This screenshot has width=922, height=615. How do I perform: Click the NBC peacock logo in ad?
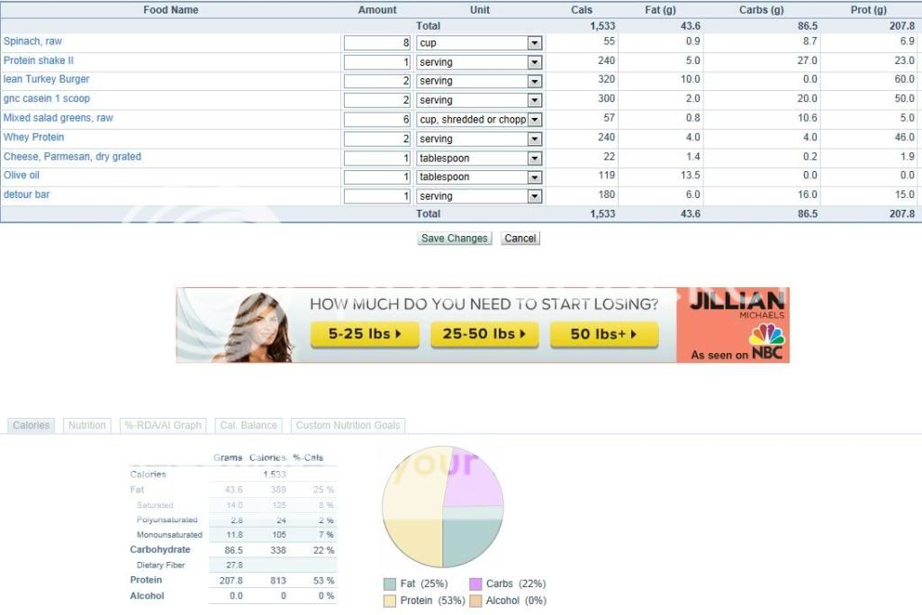click(766, 337)
